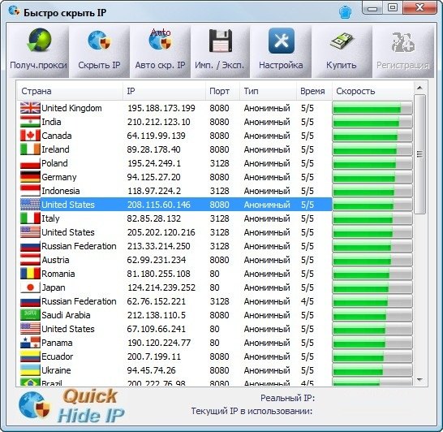This screenshot has height=432, width=443.
Task: Select IP 200.7.199.11
Action: pyautogui.click(x=154, y=356)
